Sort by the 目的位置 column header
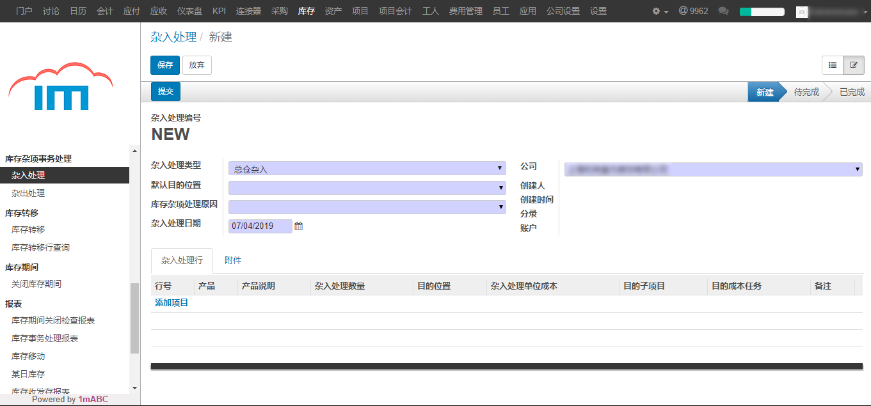 pyautogui.click(x=450, y=286)
